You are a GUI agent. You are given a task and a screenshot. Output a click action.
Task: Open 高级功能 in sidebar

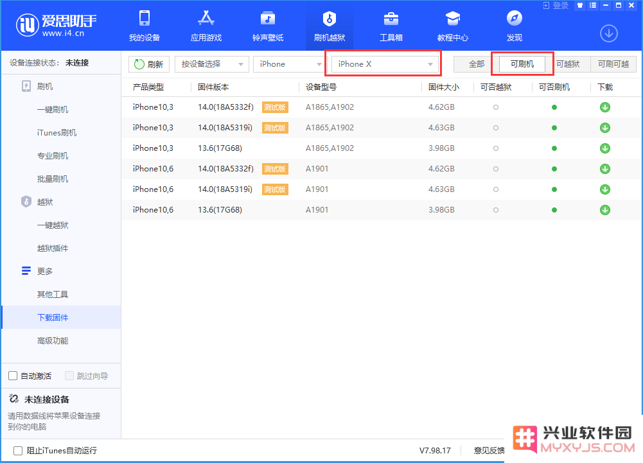pyautogui.click(x=53, y=341)
